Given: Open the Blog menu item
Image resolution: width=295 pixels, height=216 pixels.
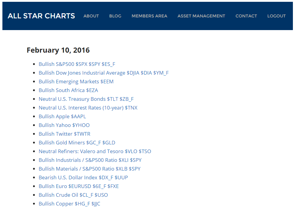Looking at the screenshot, I should pos(115,16).
